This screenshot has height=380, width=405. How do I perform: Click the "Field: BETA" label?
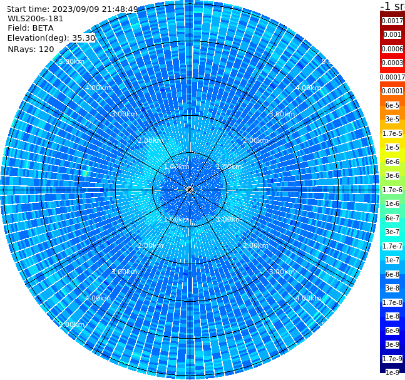[31, 28]
